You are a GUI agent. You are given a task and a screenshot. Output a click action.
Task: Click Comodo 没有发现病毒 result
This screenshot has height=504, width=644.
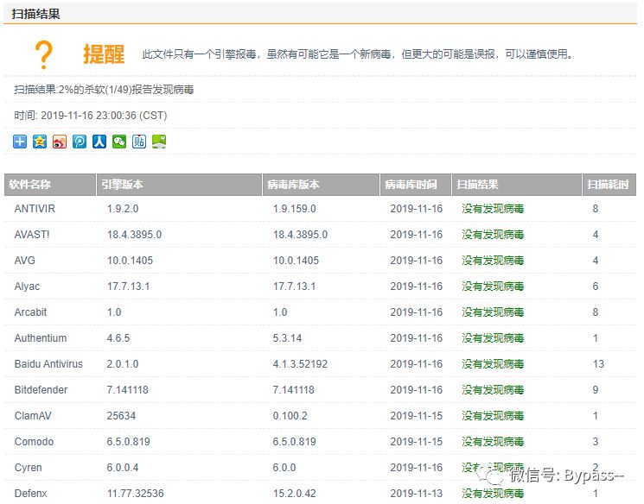[493, 442]
